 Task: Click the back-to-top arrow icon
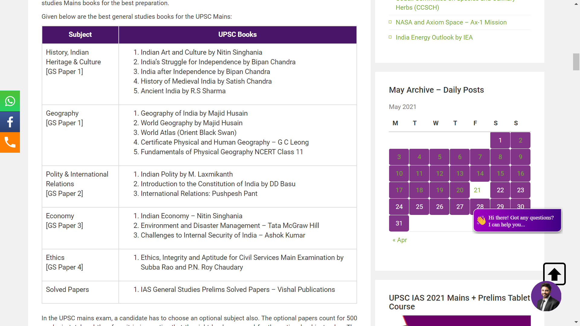click(x=554, y=274)
